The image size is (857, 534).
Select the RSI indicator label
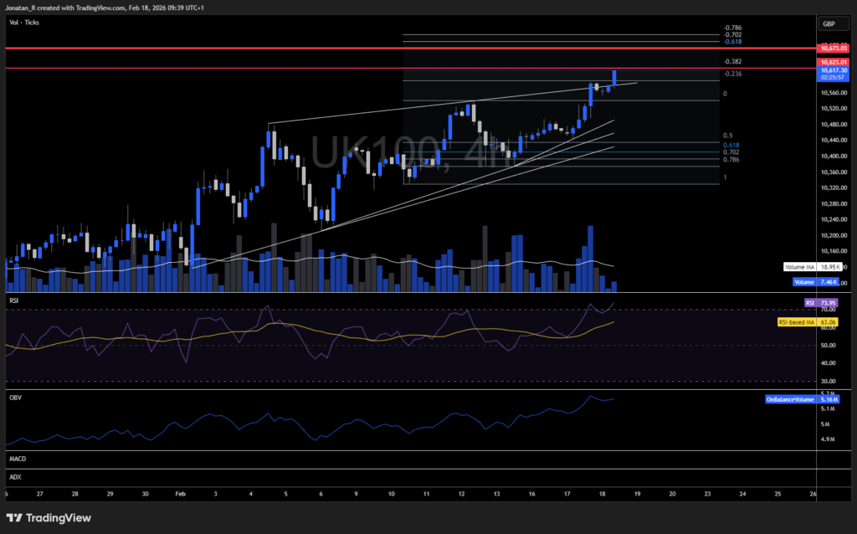[13, 299]
